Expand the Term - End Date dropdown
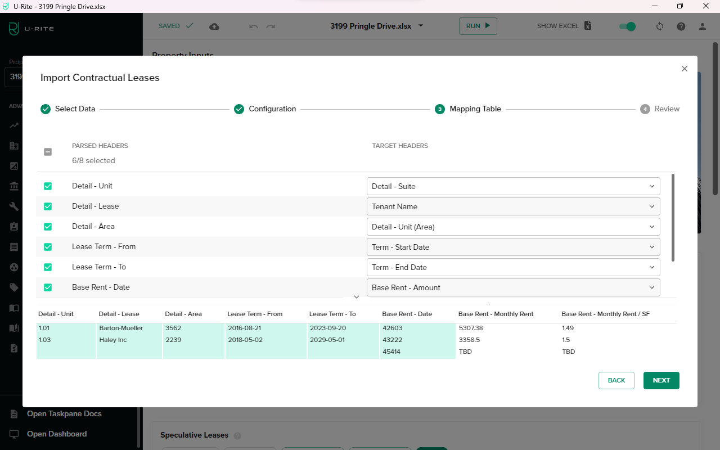 513,267
